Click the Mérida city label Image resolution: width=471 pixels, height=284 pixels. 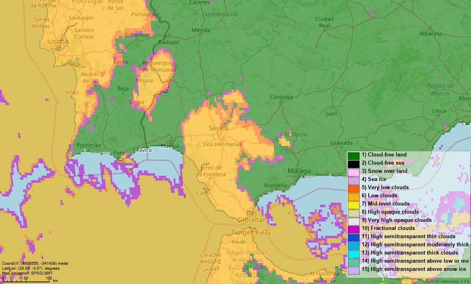point(201,30)
